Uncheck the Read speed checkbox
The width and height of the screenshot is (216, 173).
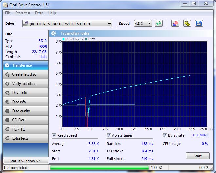[x=54, y=135]
